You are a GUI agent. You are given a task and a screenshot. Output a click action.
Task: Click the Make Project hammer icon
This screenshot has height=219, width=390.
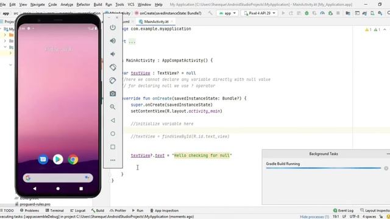(x=210, y=13)
